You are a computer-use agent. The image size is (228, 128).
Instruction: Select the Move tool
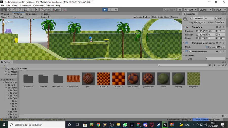[x=9, y=10]
